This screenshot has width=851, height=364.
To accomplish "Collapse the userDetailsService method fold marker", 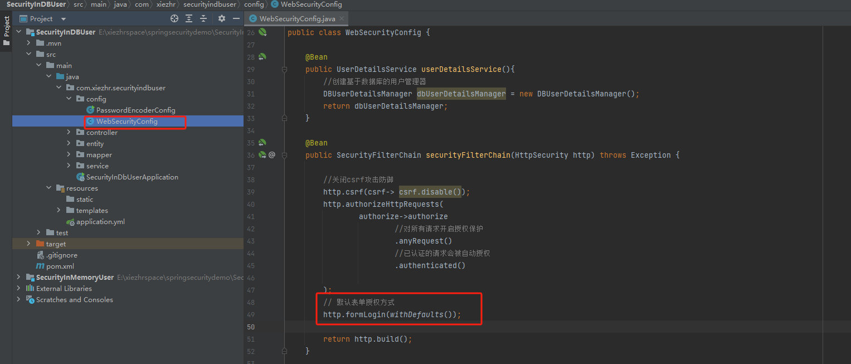I will coord(284,69).
